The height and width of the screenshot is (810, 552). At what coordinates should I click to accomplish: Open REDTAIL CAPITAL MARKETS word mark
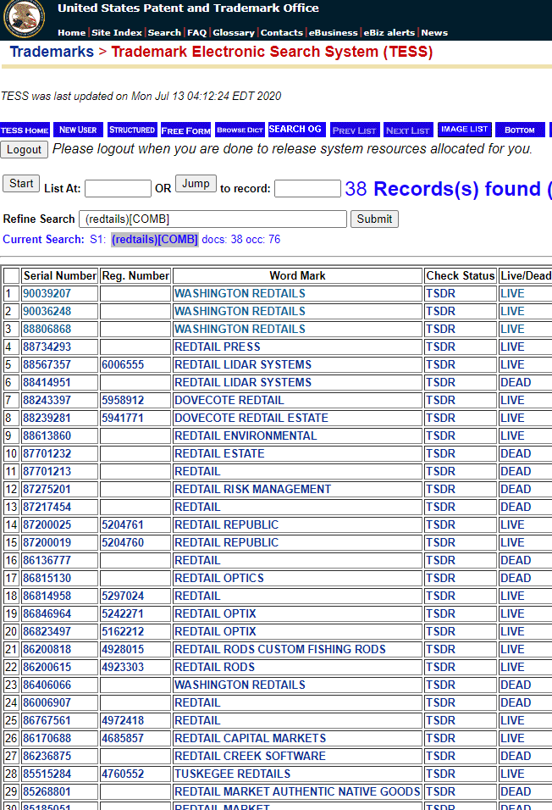pos(251,738)
